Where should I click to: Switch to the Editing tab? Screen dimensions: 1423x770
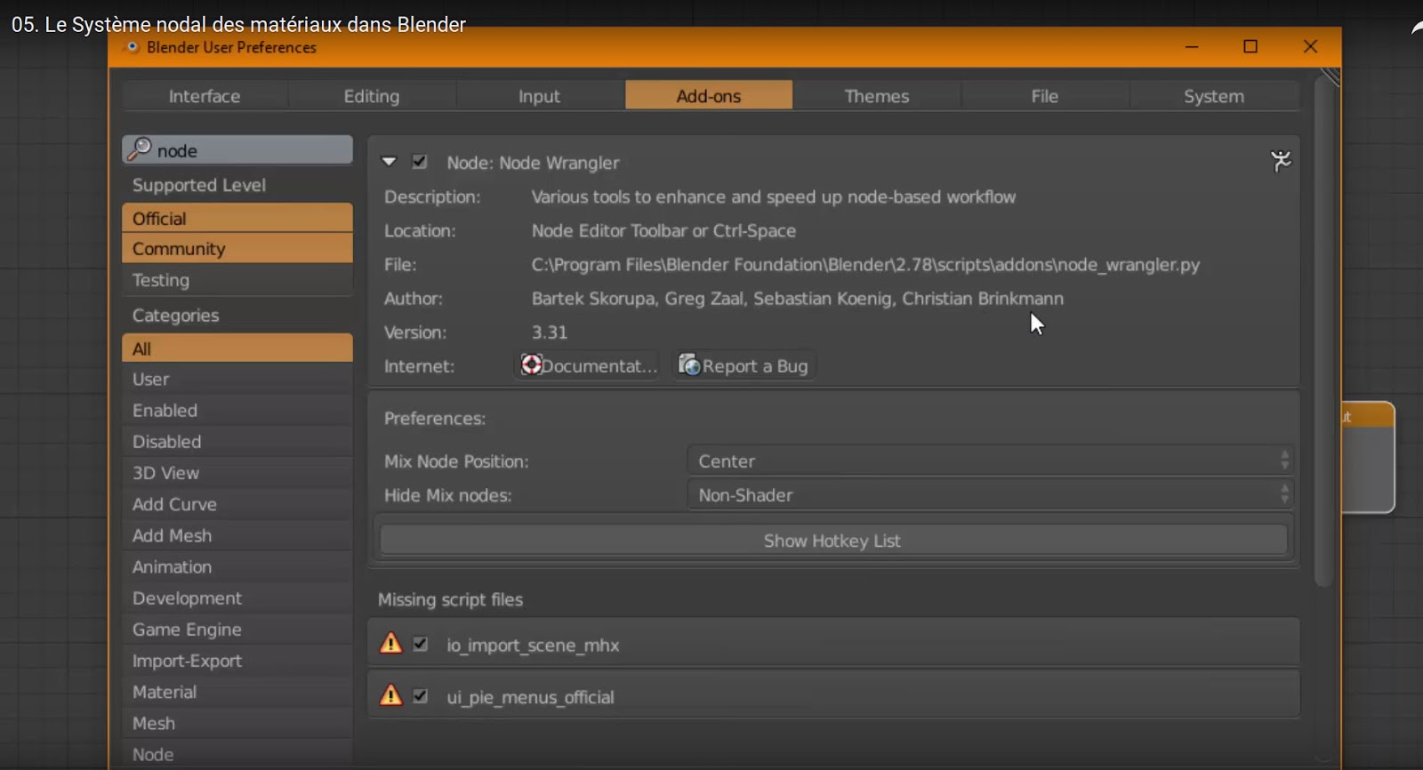click(372, 96)
